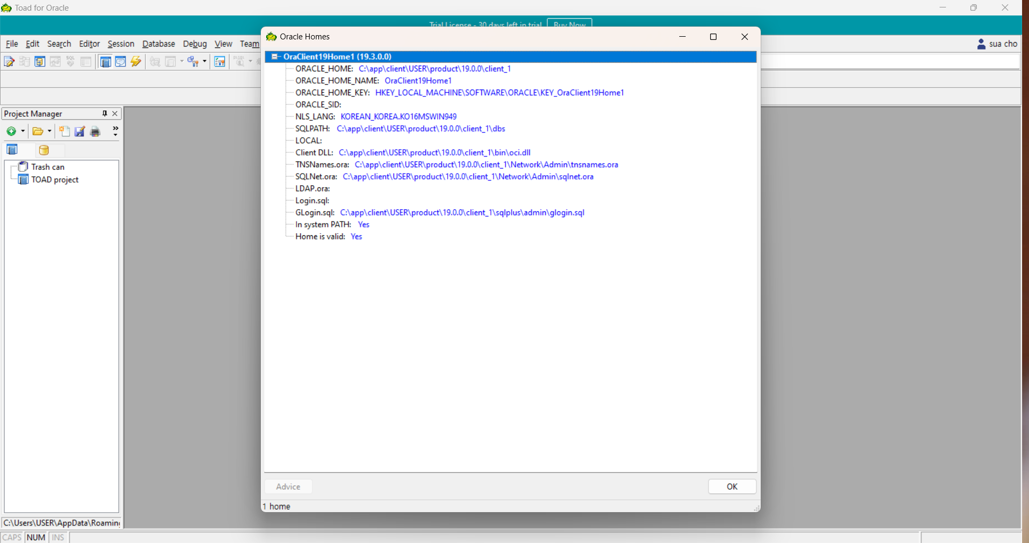Click the green plus Add icon in Project Manager

tap(11, 131)
